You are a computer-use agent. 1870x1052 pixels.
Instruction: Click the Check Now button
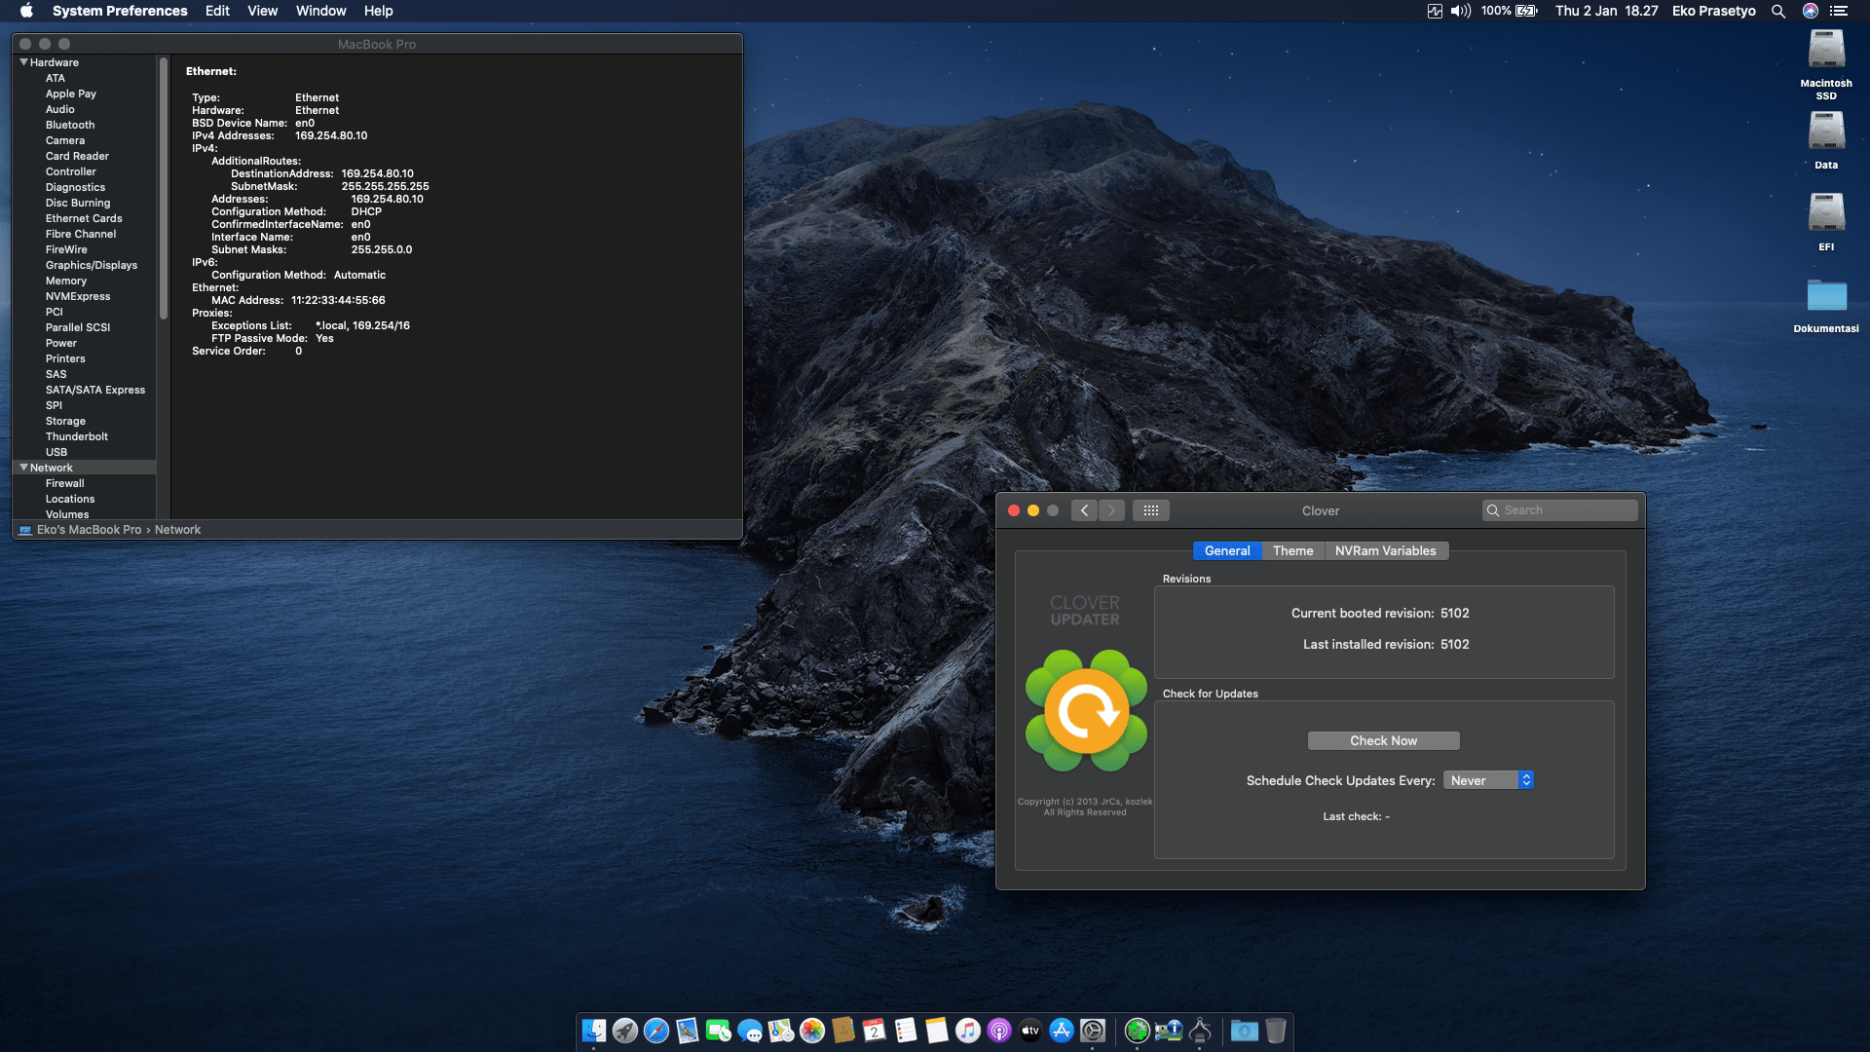click(1383, 740)
